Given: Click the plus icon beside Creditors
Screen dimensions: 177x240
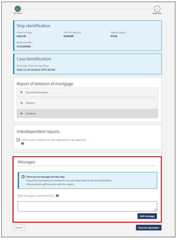Looking at the screenshot, I should click(21, 113).
